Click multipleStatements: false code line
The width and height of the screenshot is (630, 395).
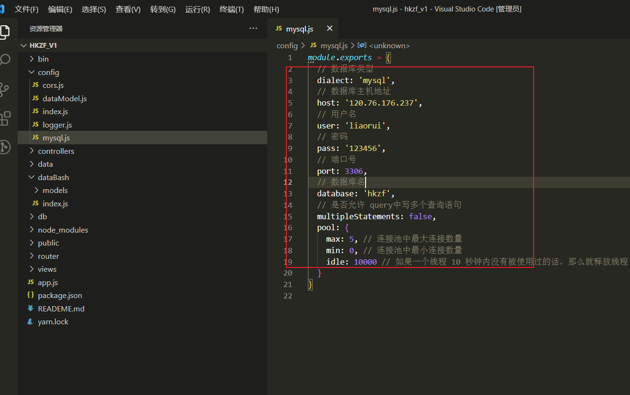coord(377,216)
